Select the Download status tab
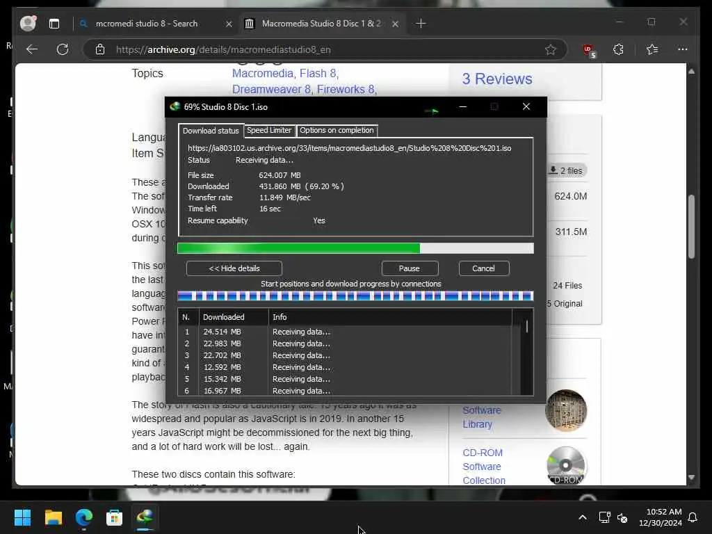 point(211,131)
